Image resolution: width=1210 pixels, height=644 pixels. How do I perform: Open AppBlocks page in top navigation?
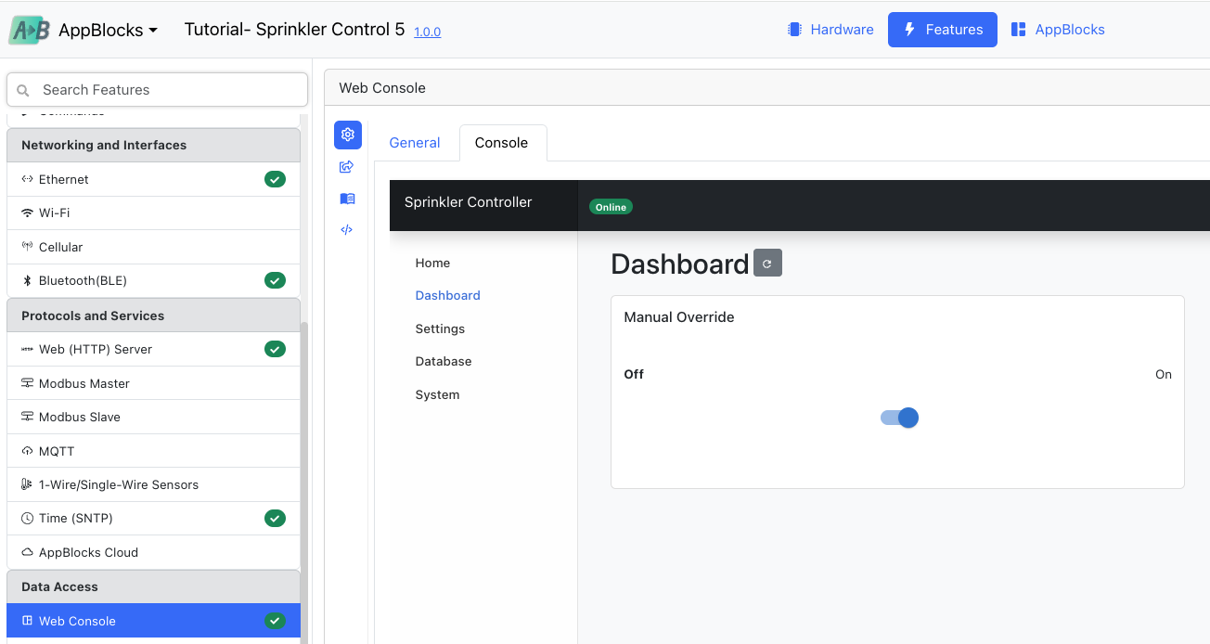tap(1058, 30)
